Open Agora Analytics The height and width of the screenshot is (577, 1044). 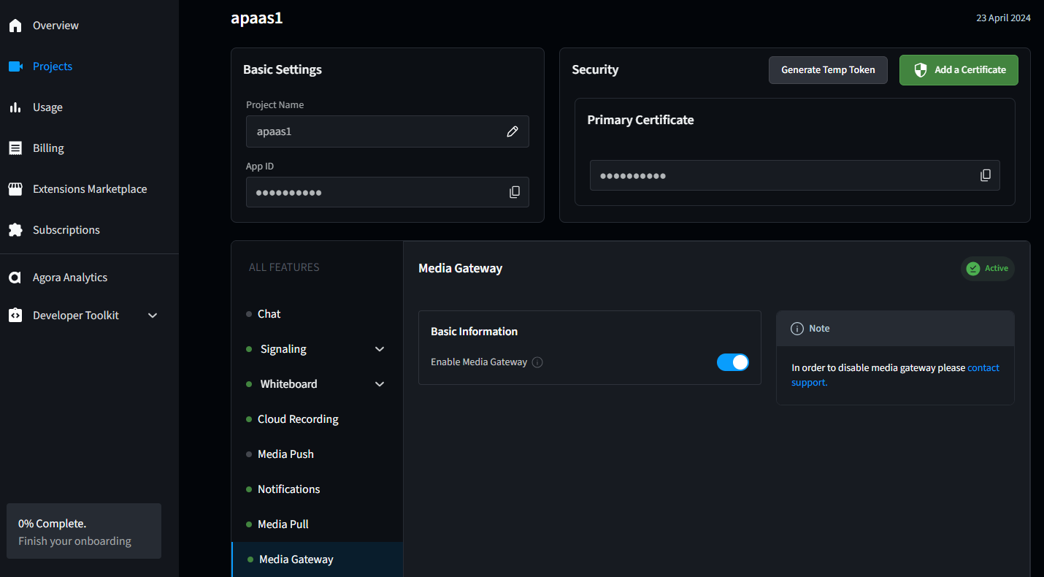pos(70,278)
